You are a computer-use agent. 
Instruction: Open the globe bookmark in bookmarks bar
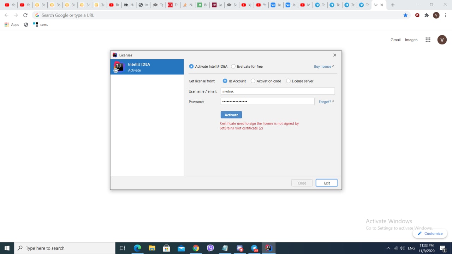point(26,25)
